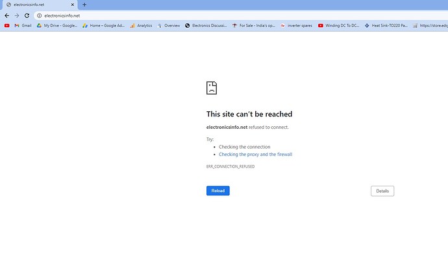Click the blue Reload button
This screenshot has height=253, width=448.
[x=218, y=191]
